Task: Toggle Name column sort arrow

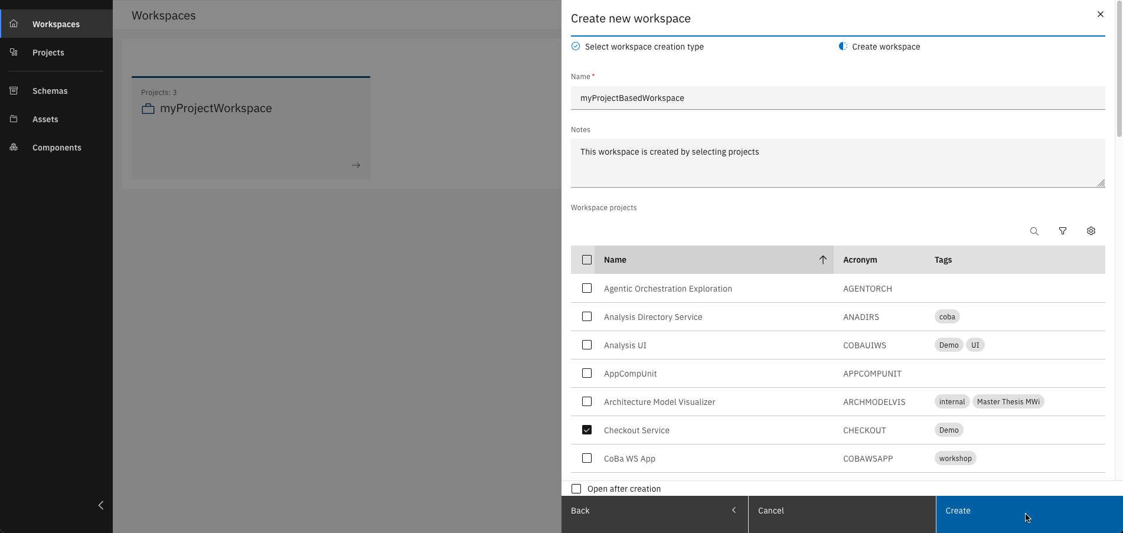Action: click(822, 260)
